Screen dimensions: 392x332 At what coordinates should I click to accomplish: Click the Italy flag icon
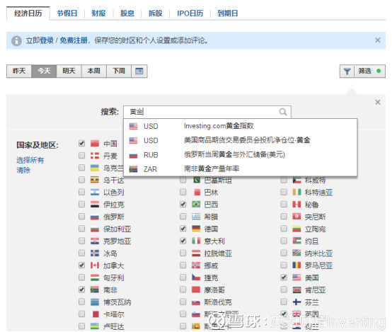(196, 241)
